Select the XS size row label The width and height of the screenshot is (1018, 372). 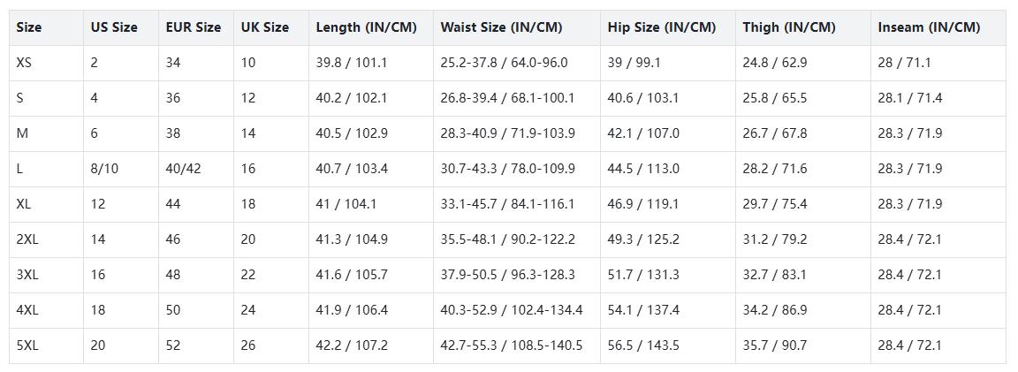coord(26,63)
